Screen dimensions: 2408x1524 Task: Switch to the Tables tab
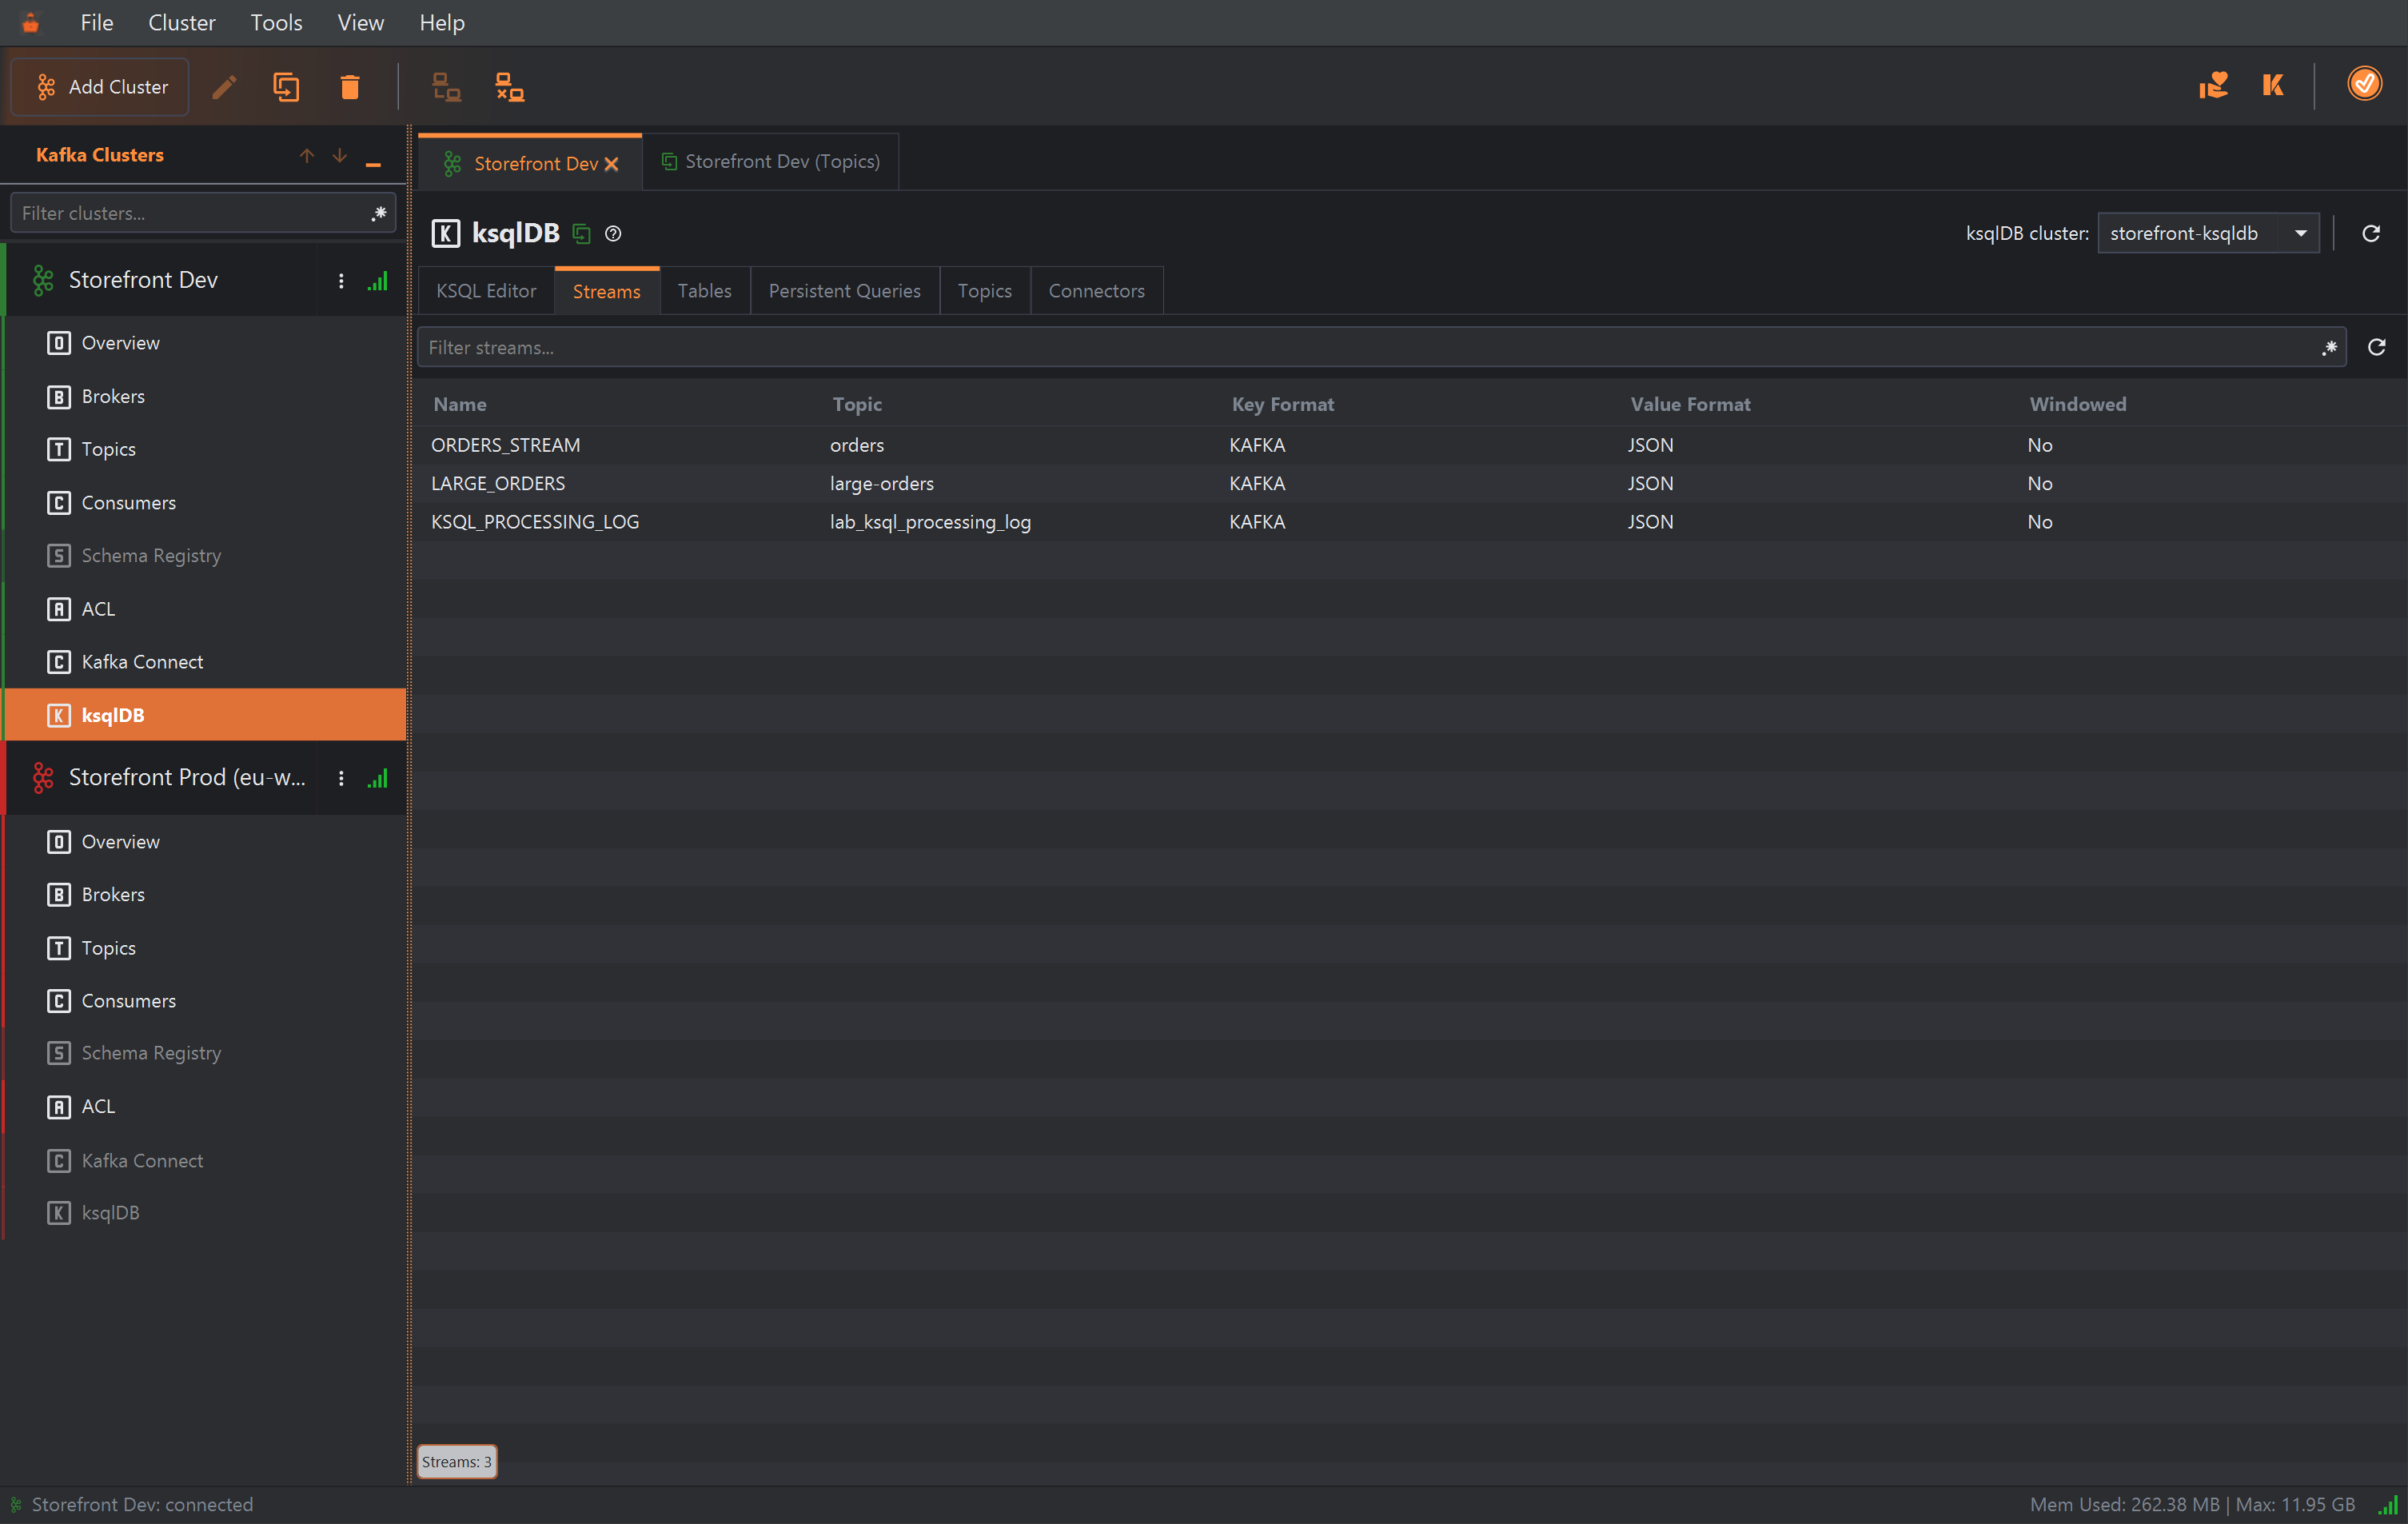[704, 291]
